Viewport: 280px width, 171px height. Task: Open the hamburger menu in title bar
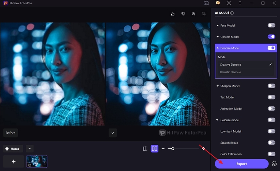tap(240, 3)
